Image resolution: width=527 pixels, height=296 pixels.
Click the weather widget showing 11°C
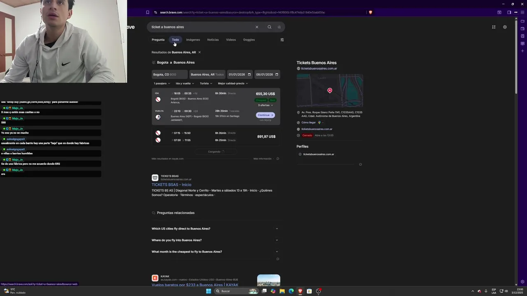pos(14,291)
